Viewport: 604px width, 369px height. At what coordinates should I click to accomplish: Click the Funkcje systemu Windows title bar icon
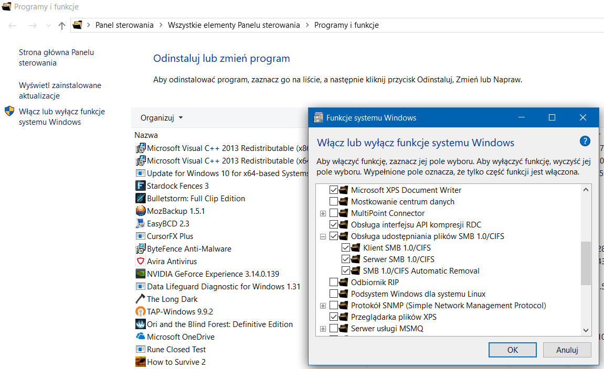point(318,118)
